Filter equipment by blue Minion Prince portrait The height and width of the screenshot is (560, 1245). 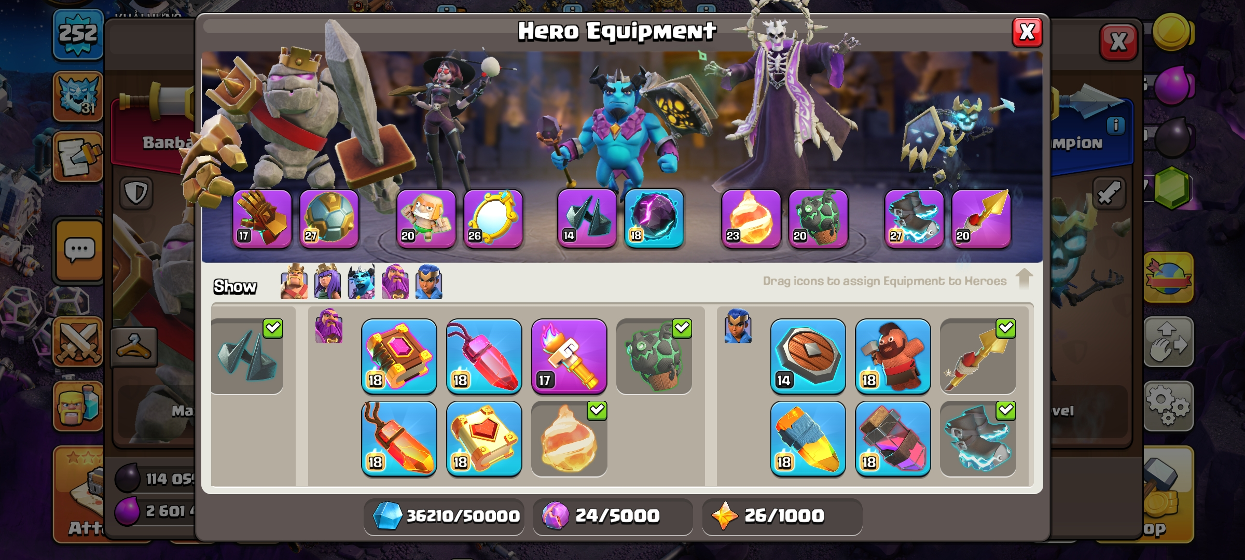(362, 282)
